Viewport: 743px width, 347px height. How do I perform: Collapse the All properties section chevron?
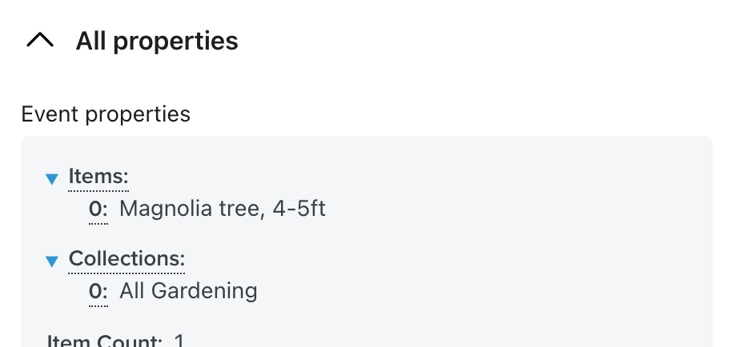point(40,41)
